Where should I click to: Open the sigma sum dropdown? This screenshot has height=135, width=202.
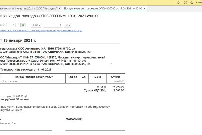pos(68,25)
